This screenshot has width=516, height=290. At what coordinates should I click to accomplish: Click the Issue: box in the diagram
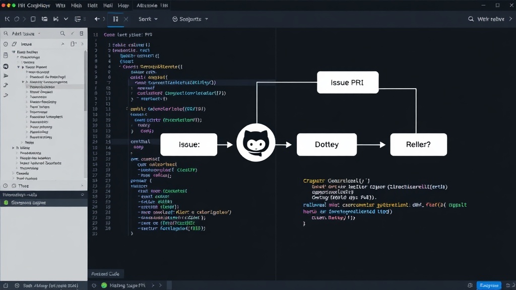tap(188, 144)
